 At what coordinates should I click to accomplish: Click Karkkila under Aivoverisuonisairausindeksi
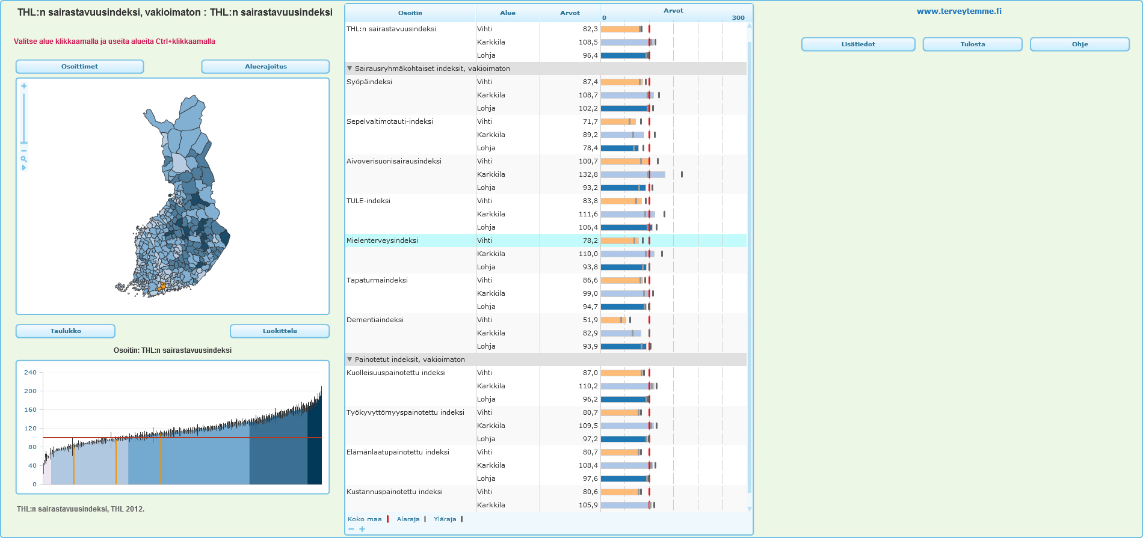pos(491,174)
